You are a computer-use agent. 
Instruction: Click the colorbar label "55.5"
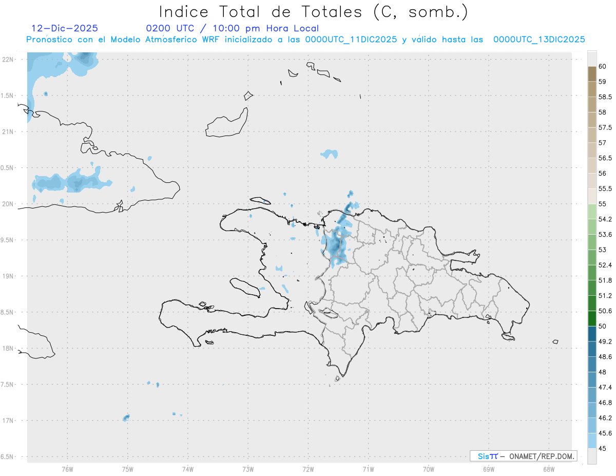(605, 189)
